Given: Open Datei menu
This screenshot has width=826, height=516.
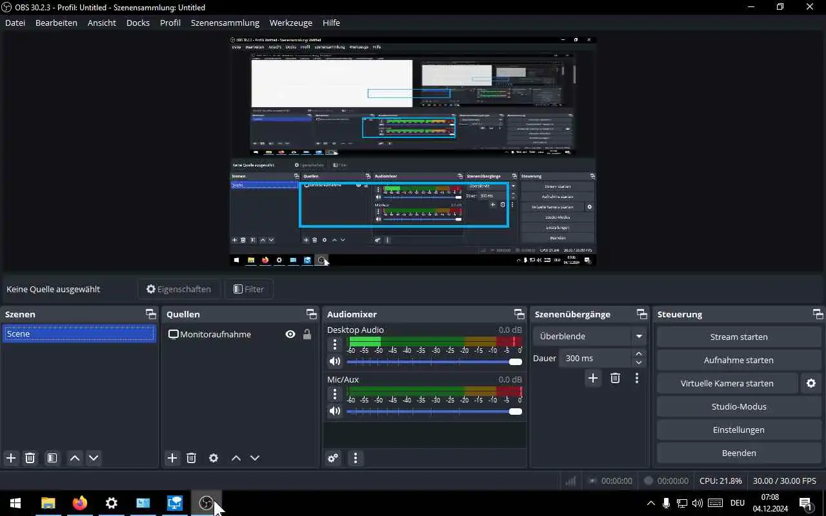Looking at the screenshot, I should click(15, 23).
